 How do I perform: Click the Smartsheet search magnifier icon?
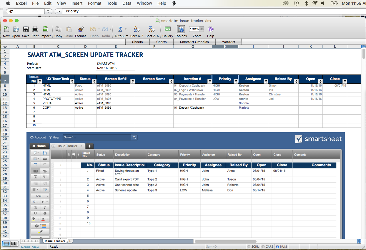pos(134,137)
